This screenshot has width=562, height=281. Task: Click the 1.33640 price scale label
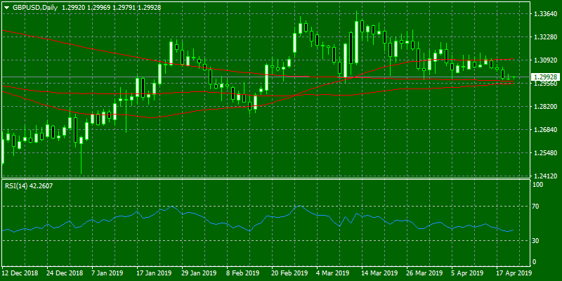[544, 13]
